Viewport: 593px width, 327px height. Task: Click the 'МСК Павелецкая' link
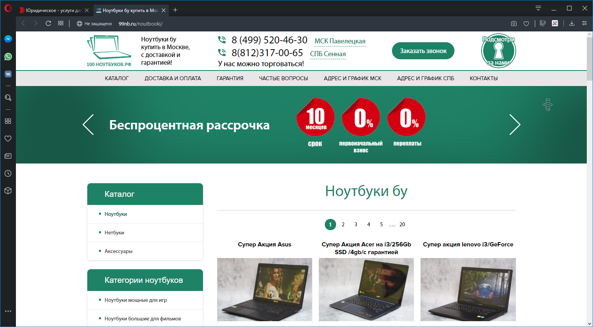pyautogui.click(x=340, y=41)
